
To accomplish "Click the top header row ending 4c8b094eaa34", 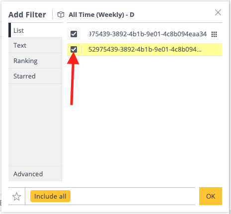I will (145, 34).
